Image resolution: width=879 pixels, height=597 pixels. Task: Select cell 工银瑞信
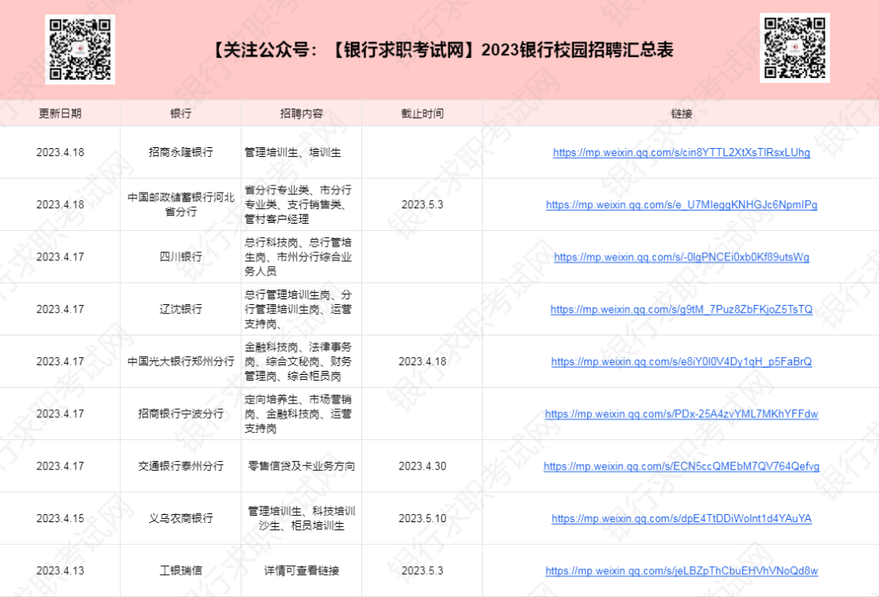tap(181, 571)
